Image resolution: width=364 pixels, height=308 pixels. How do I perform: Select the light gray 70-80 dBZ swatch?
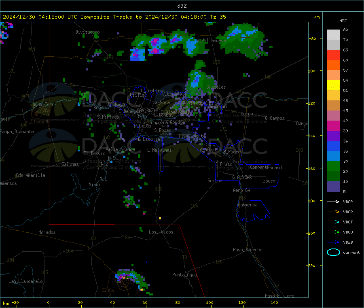point(333,35)
